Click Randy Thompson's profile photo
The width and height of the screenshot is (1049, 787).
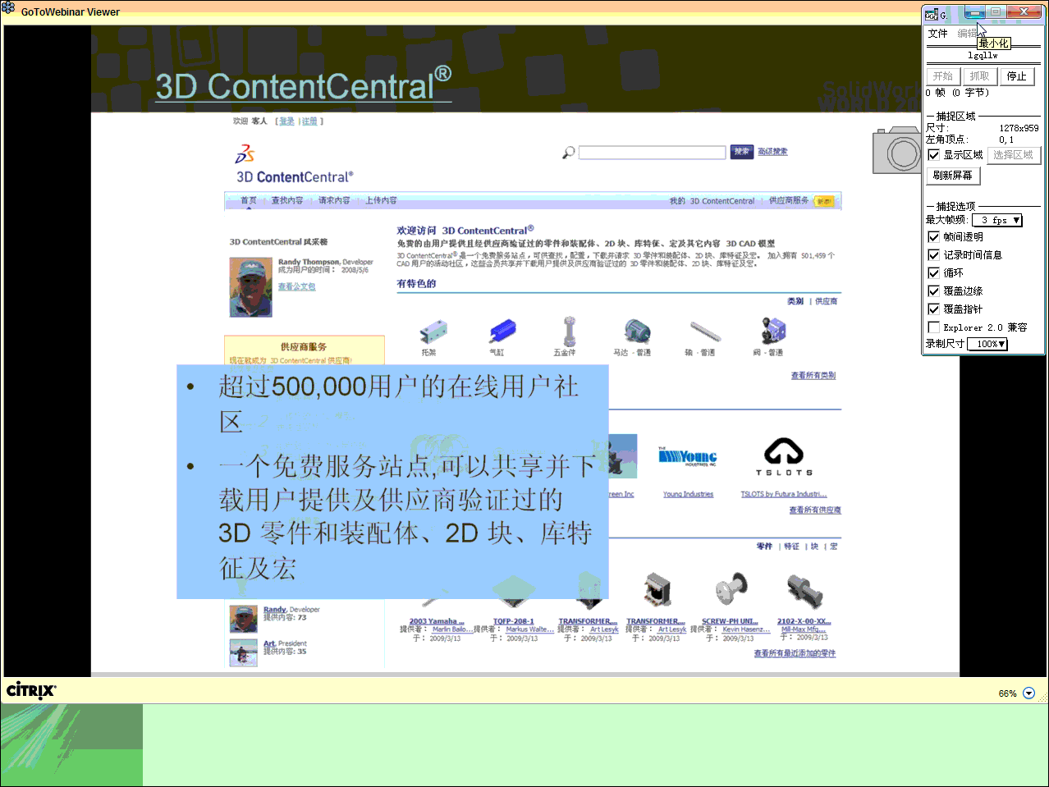250,287
